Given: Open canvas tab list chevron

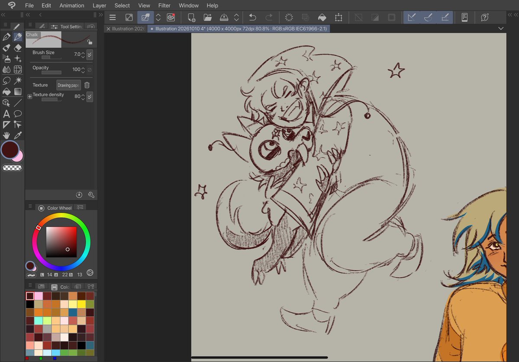Looking at the screenshot, I should 501,29.
